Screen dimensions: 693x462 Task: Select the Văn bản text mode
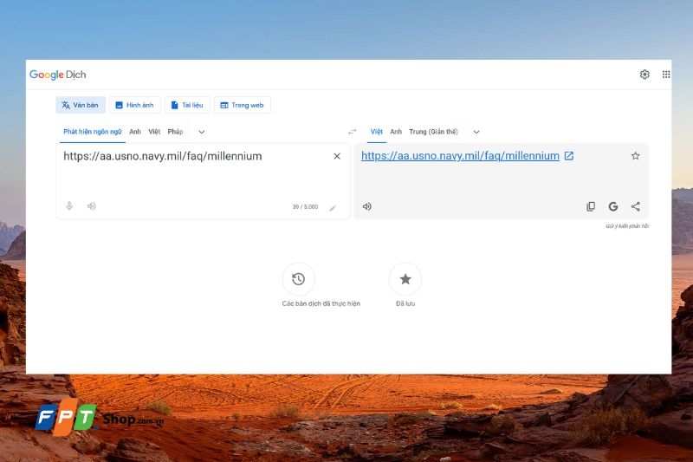pyautogui.click(x=81, y=105)
